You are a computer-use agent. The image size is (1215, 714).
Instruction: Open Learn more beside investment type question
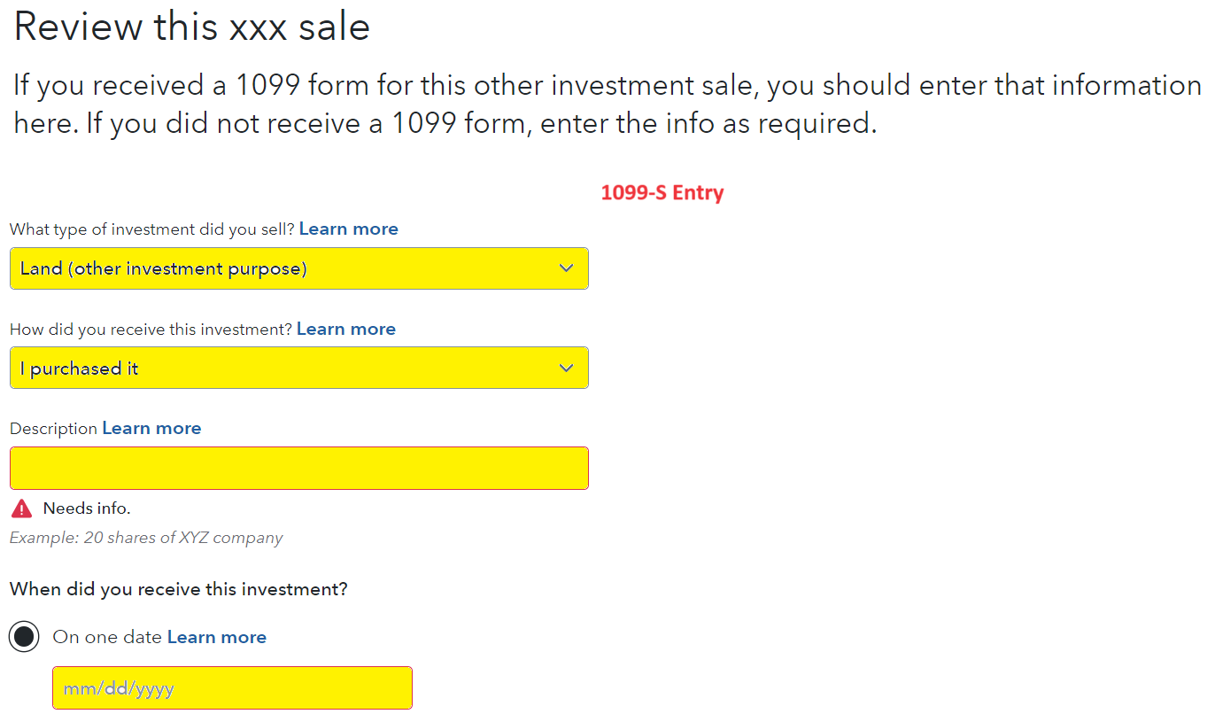(349, 229)
